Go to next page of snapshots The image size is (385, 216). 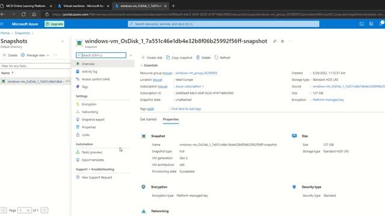[45, 210]
